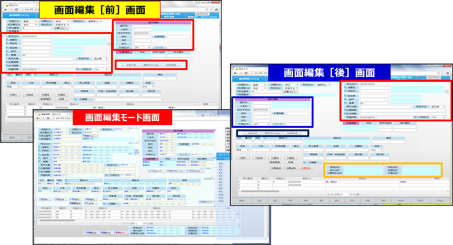Viewport: 453px width, 245px height.
Task: Click 行削除 in the before-edit window
Action: click(x=29, y=95)
